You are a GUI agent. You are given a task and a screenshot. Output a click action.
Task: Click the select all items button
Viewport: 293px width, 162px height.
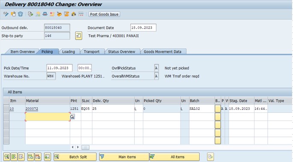(x=14, y=157)
